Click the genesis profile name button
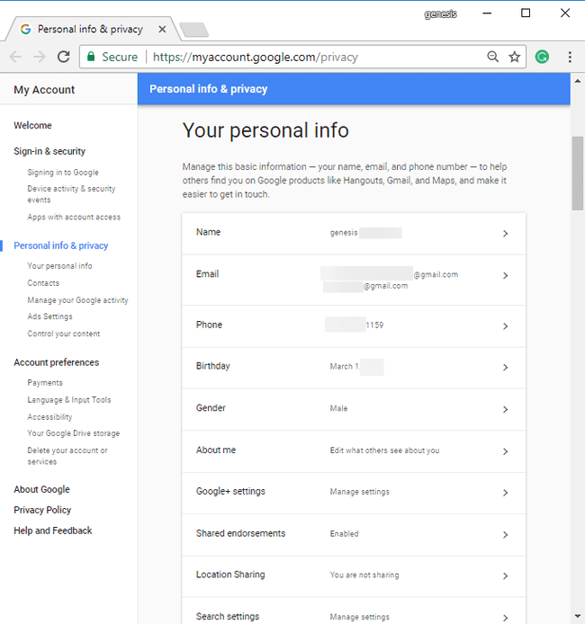This screenshot has height=624, width=585. [x=440, y=13]
